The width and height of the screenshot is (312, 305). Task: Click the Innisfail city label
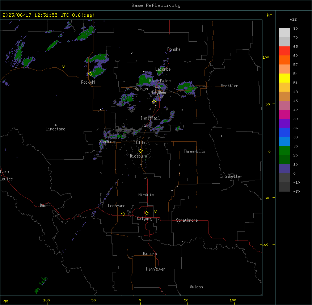pos(150,118)
